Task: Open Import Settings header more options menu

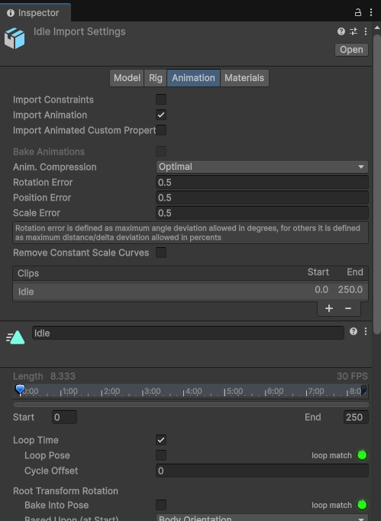Action: tap(366, 31)
